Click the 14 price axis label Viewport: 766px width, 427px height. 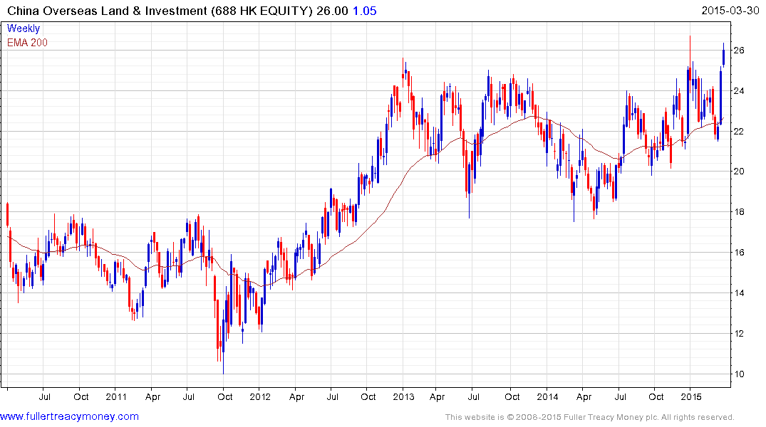[x=739, y=292]
